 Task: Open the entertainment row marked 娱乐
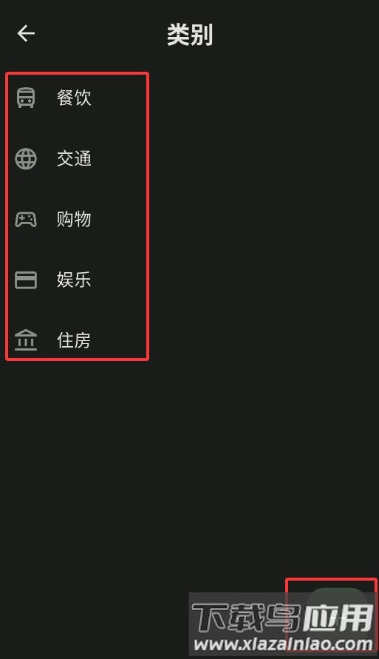[78, 280]
